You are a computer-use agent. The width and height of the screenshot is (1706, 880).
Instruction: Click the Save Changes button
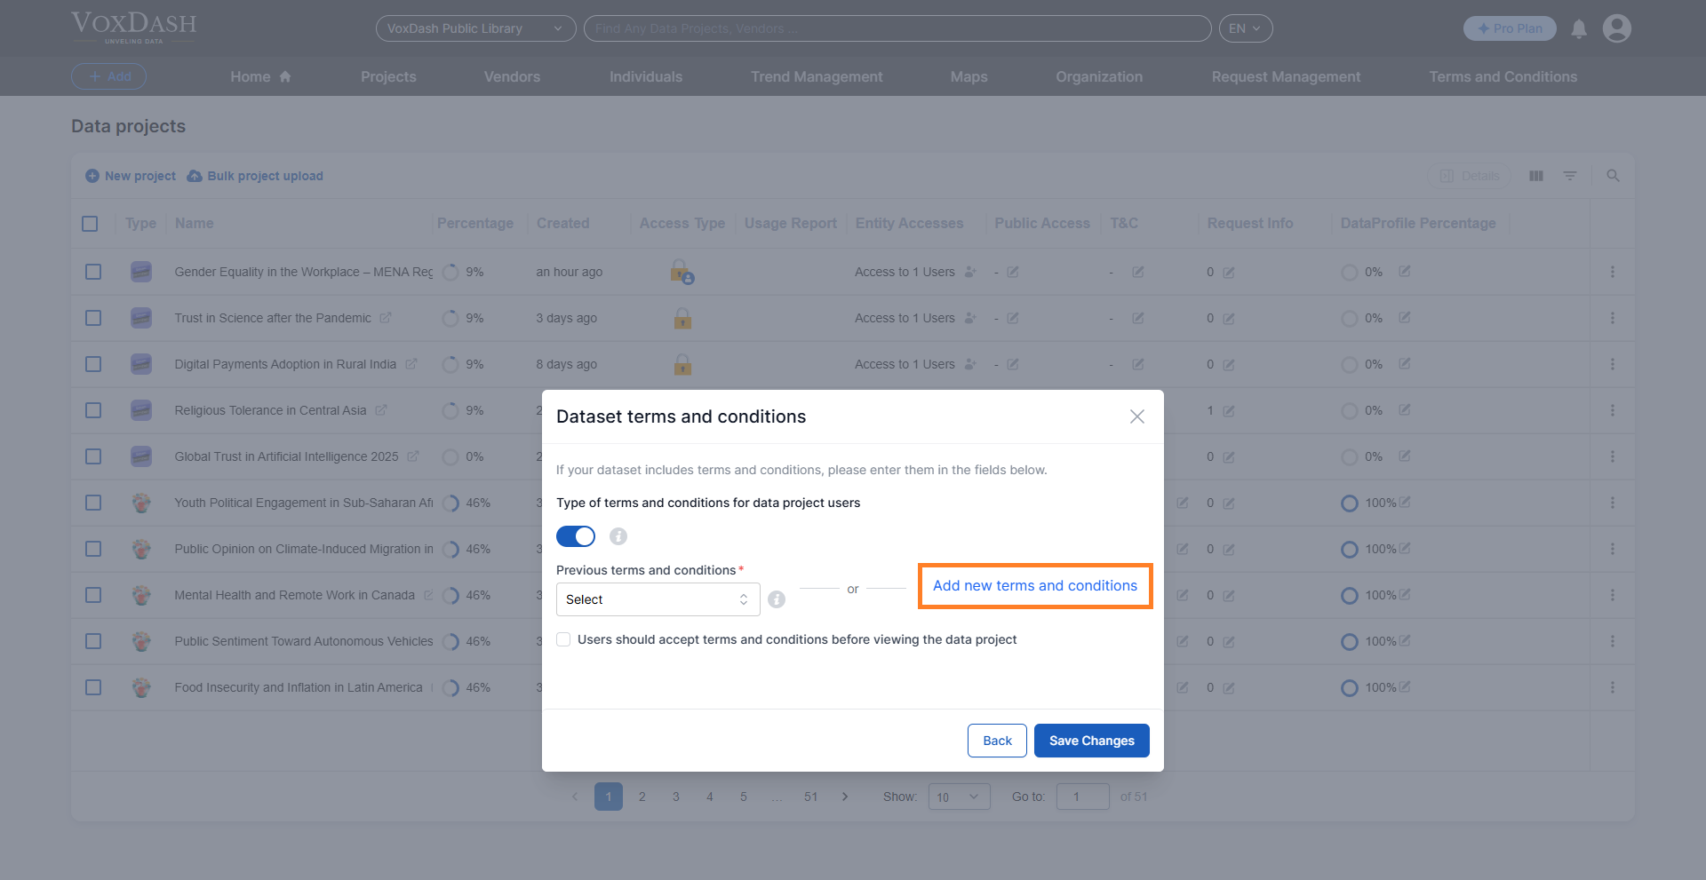1092,741
